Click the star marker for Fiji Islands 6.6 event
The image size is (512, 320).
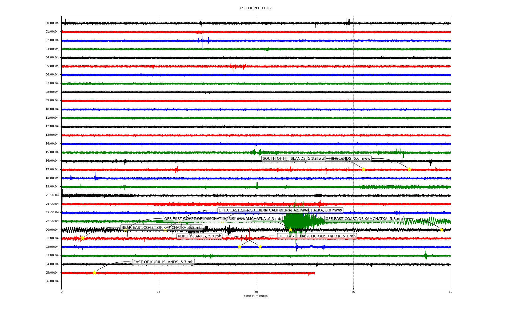point(409,169)
